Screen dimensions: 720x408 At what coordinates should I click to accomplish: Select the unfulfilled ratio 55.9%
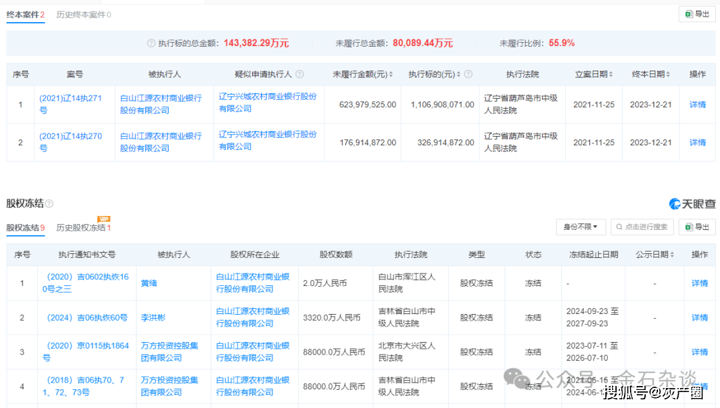(x=561, y=43)
